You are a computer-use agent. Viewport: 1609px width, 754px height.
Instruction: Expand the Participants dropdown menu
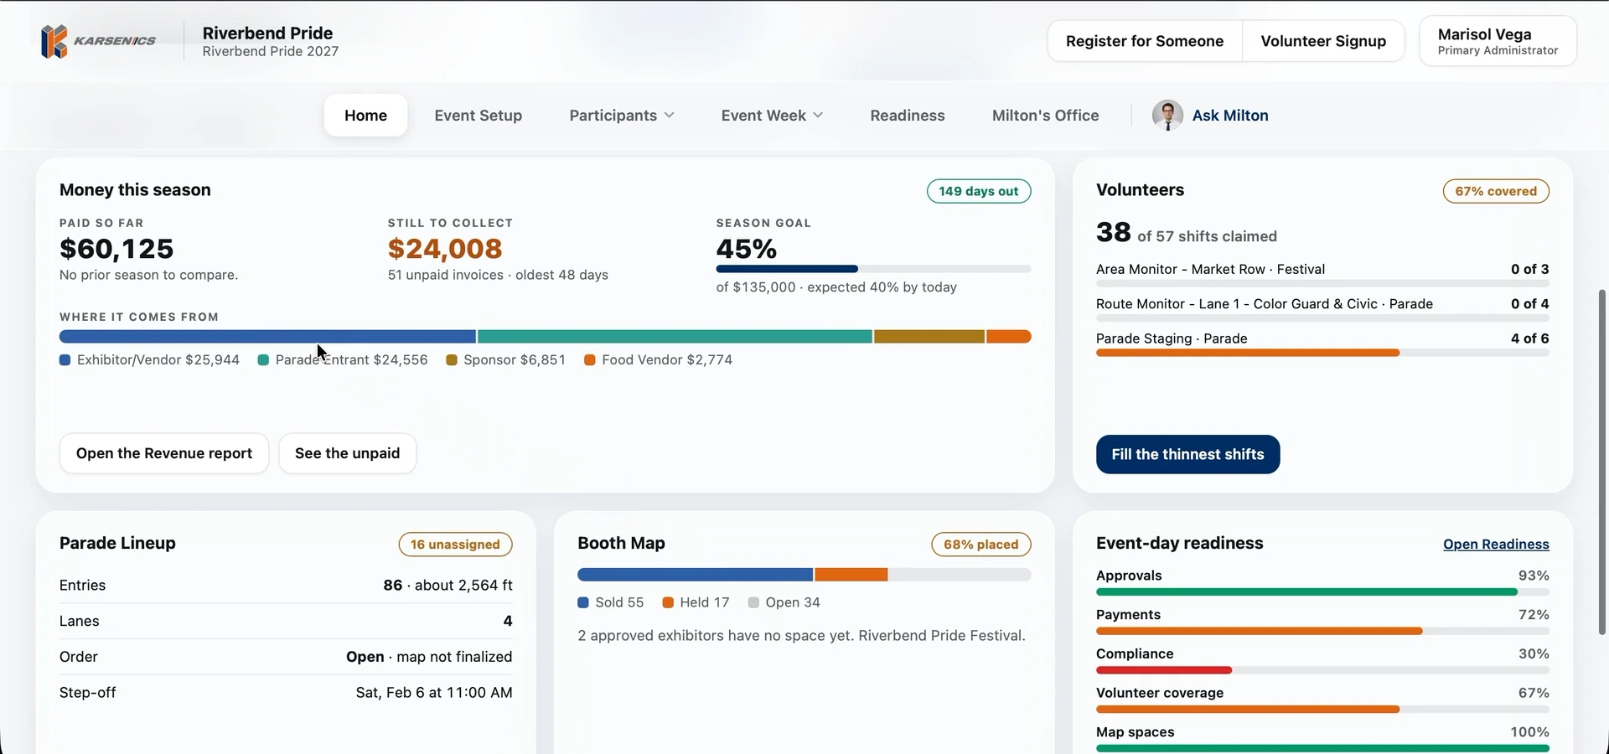tap(622, 116)
